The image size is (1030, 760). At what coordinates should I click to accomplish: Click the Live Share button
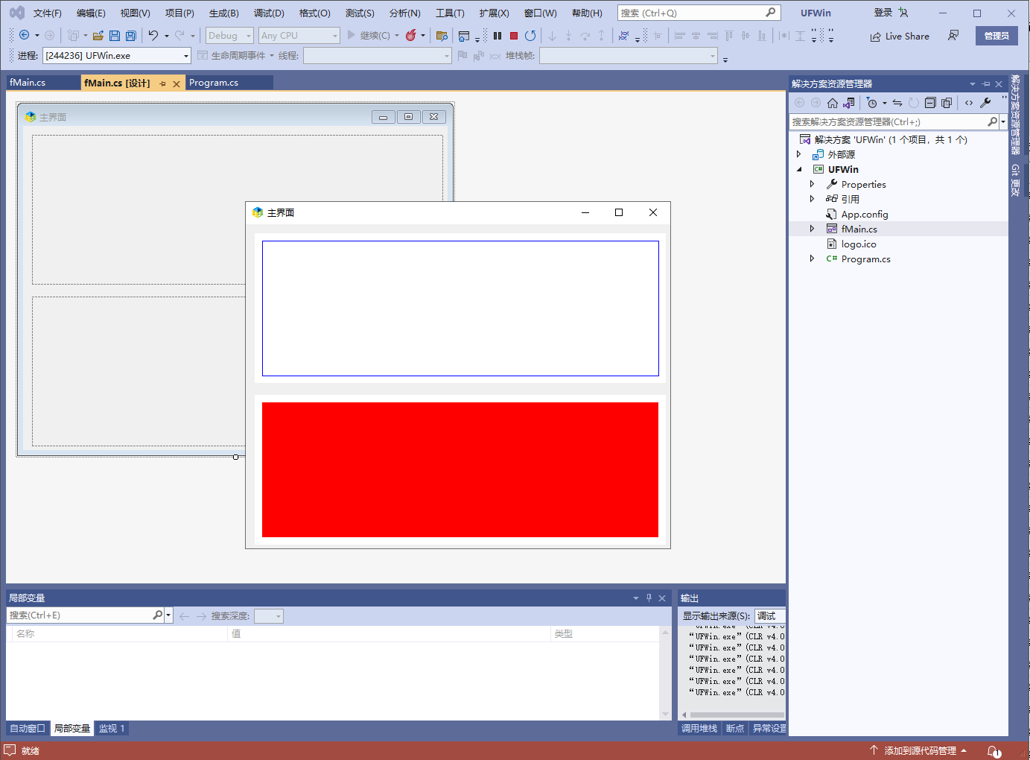pos(900,36)
